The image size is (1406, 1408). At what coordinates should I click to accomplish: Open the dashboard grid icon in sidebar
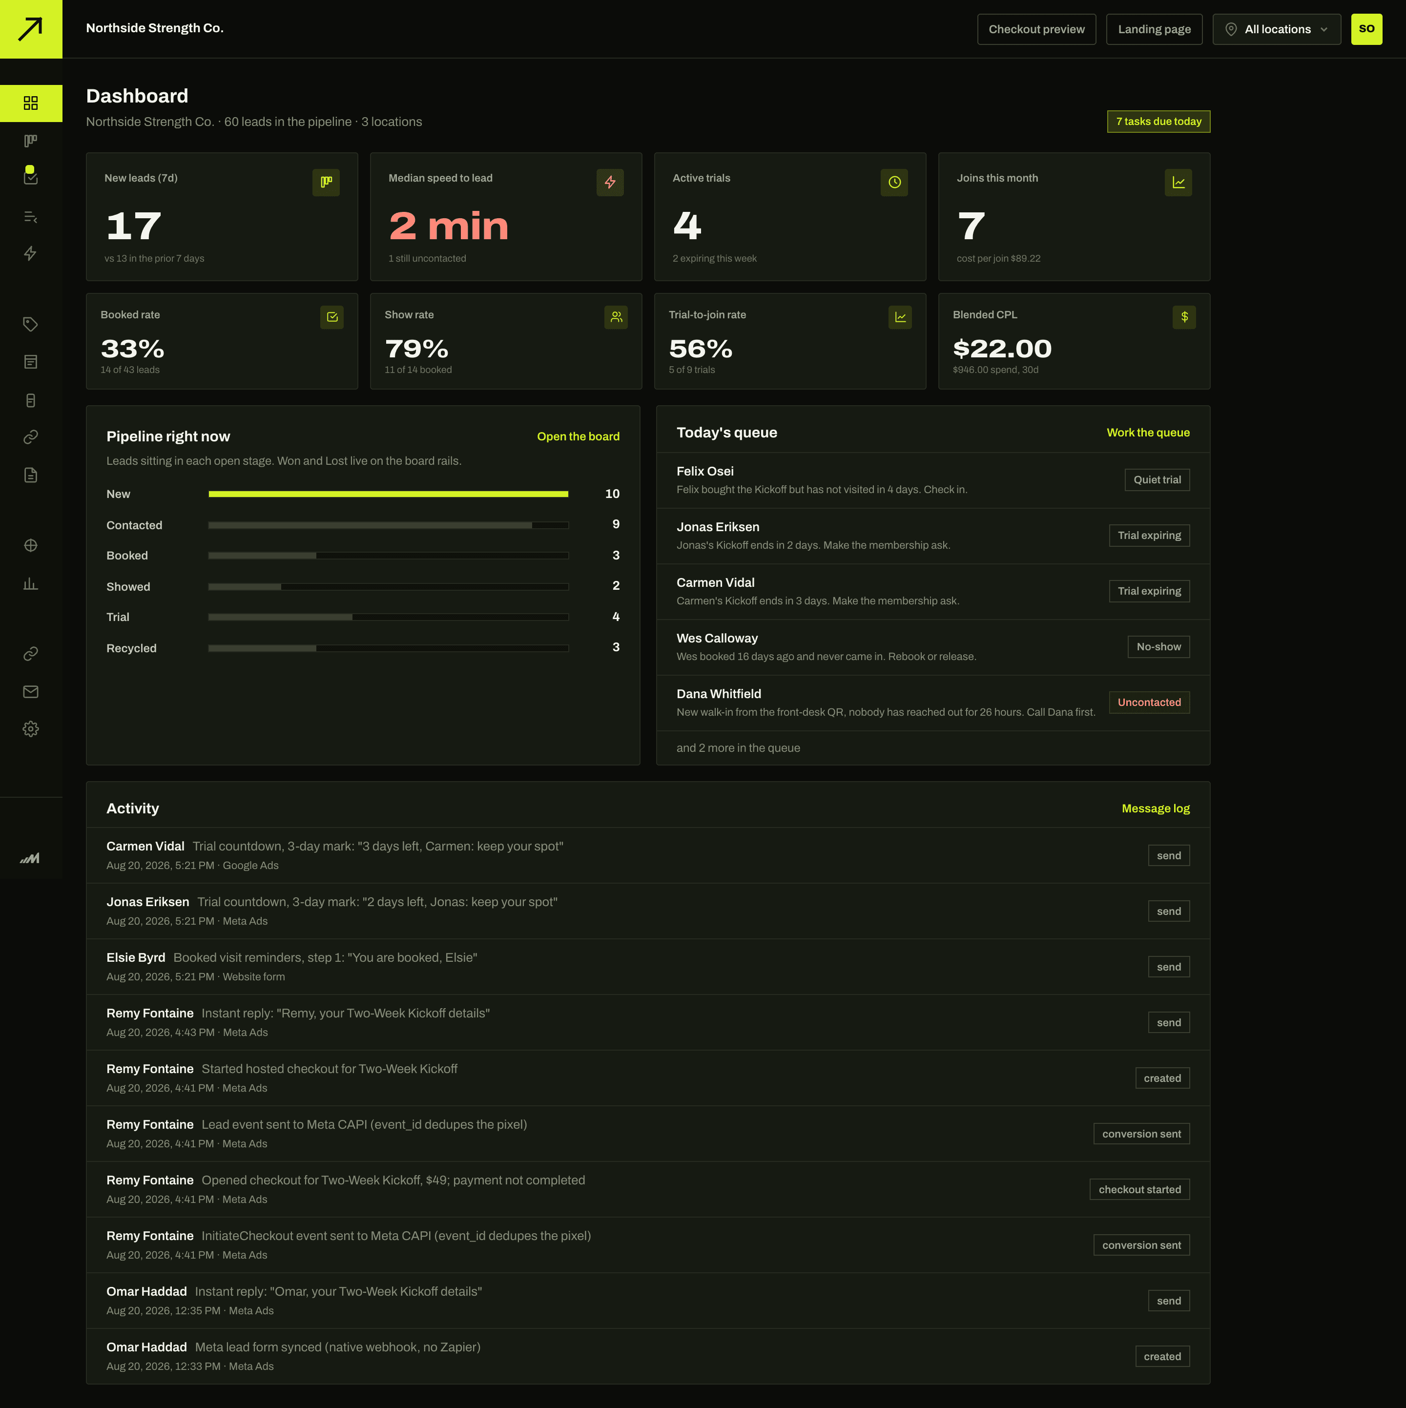tap(31, 103)
